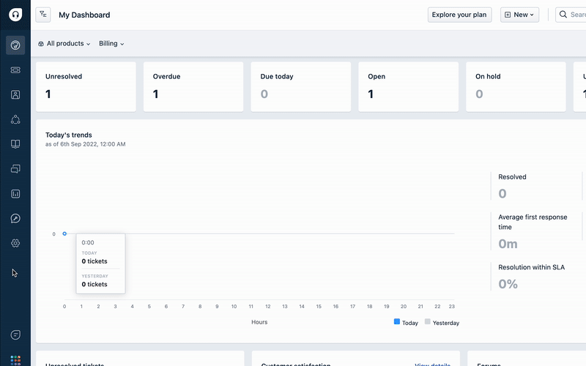The image size is (586, 366).
Task: Click the 12 label on hours axis
Action: [x=268, y=306]
